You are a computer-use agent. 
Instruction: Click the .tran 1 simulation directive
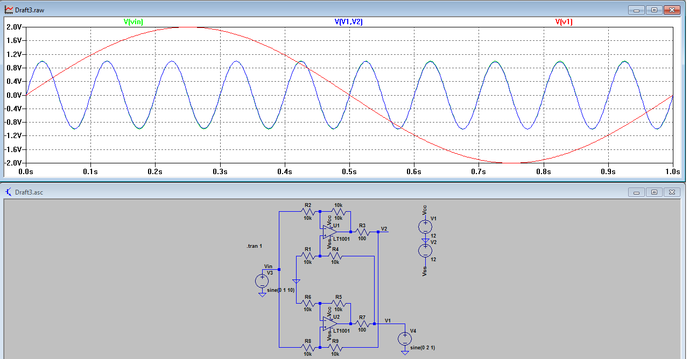(x=254, y=246)
